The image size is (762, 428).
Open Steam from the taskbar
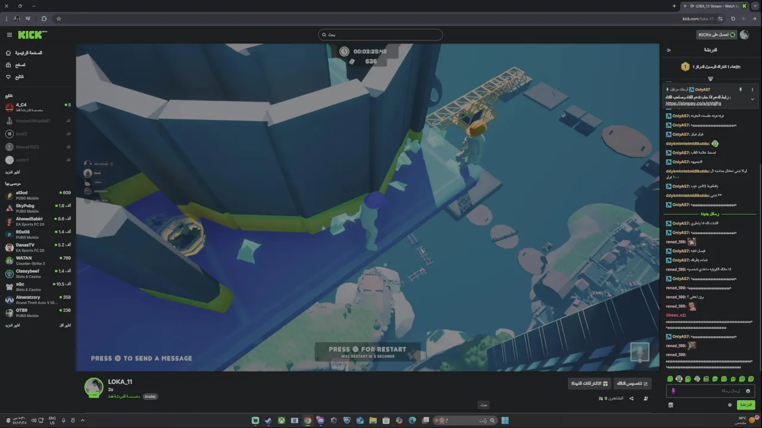coord(268,420)
